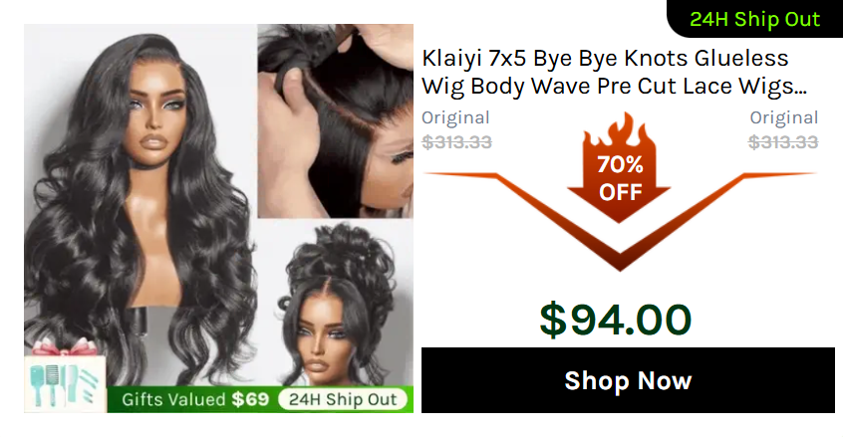Click the white 24H Ship Out pill

(x=343, y=399)
